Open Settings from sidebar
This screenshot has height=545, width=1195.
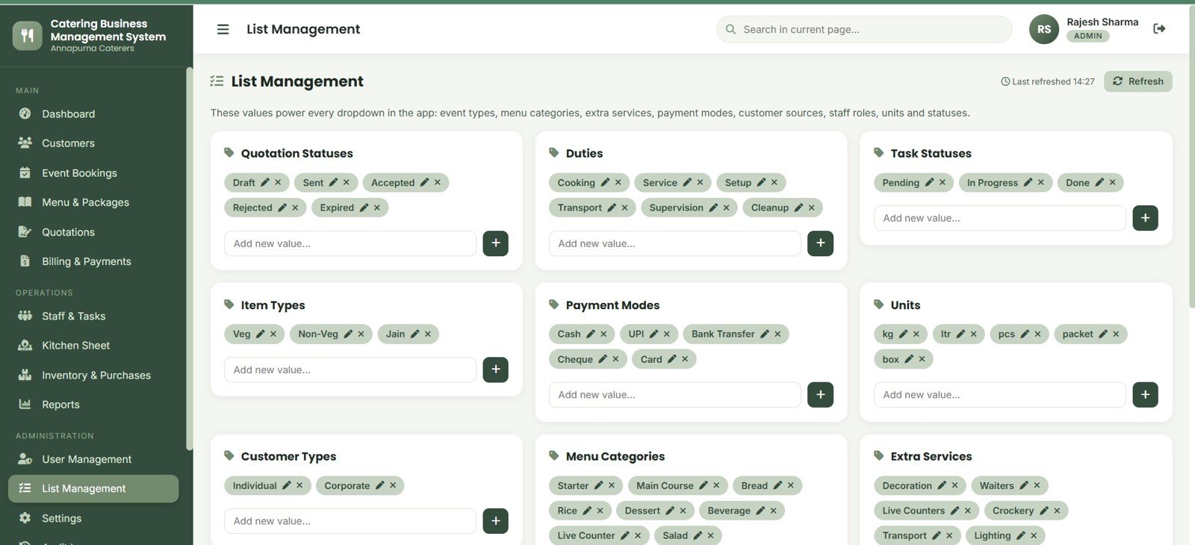93,518
